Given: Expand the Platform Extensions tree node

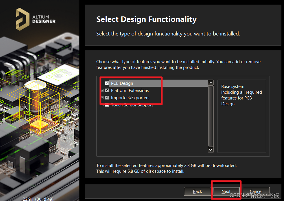Looking at the screenshot, I should pos(102,91).
